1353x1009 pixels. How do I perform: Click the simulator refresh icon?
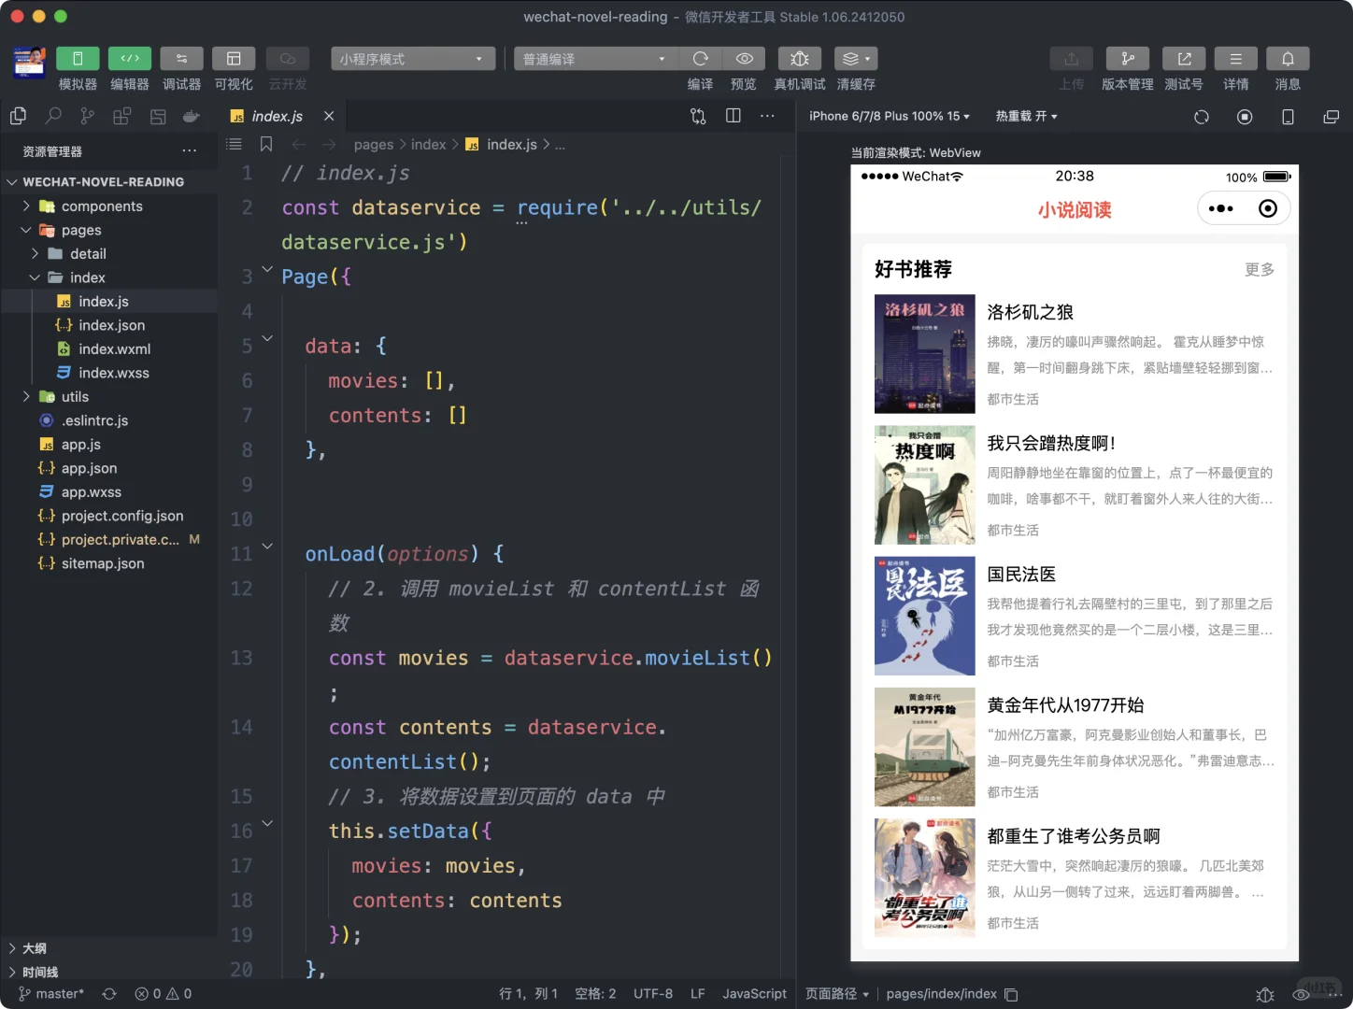click(x=1202, y=117)
